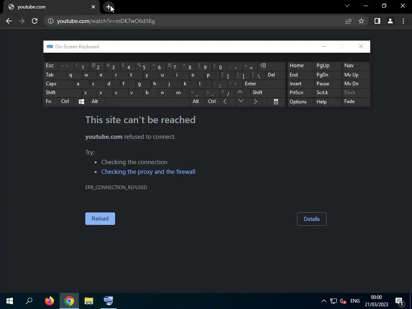Open Chrome side panel
The height and width of the screenshot is (309, 412).
click(x=377, y=21)
